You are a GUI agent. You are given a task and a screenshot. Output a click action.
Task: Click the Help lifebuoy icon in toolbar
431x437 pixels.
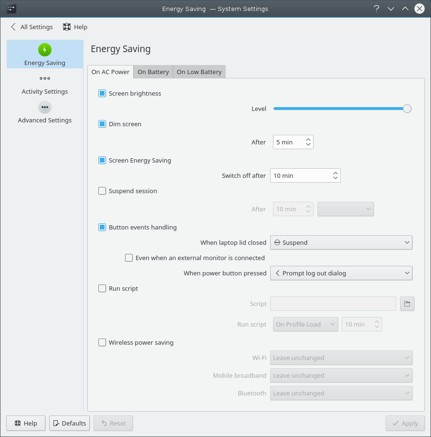coord(67,27)
